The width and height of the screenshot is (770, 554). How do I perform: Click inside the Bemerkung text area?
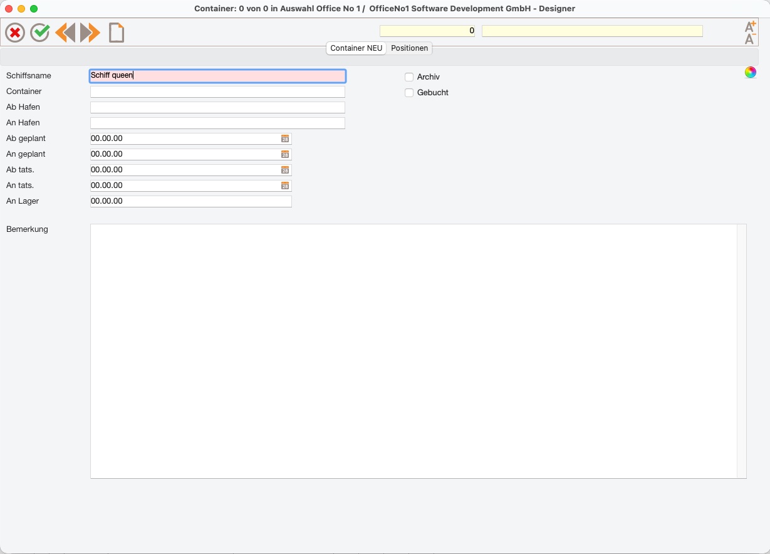414,351
